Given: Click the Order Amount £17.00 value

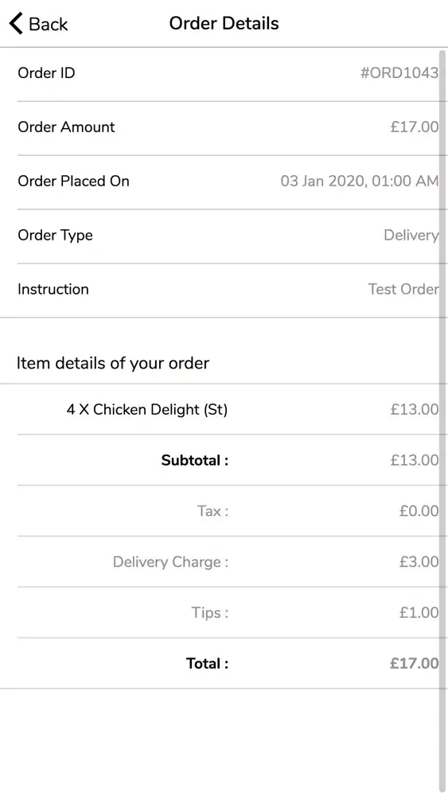Looking at the screenshot, I should [x=415, y=127].
